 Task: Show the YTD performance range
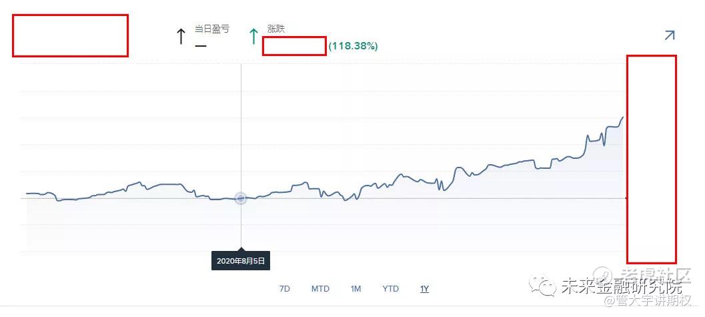pyautogui.click(x=391, y=289)
